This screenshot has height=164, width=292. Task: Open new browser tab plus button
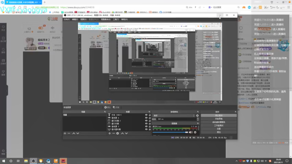45,2
